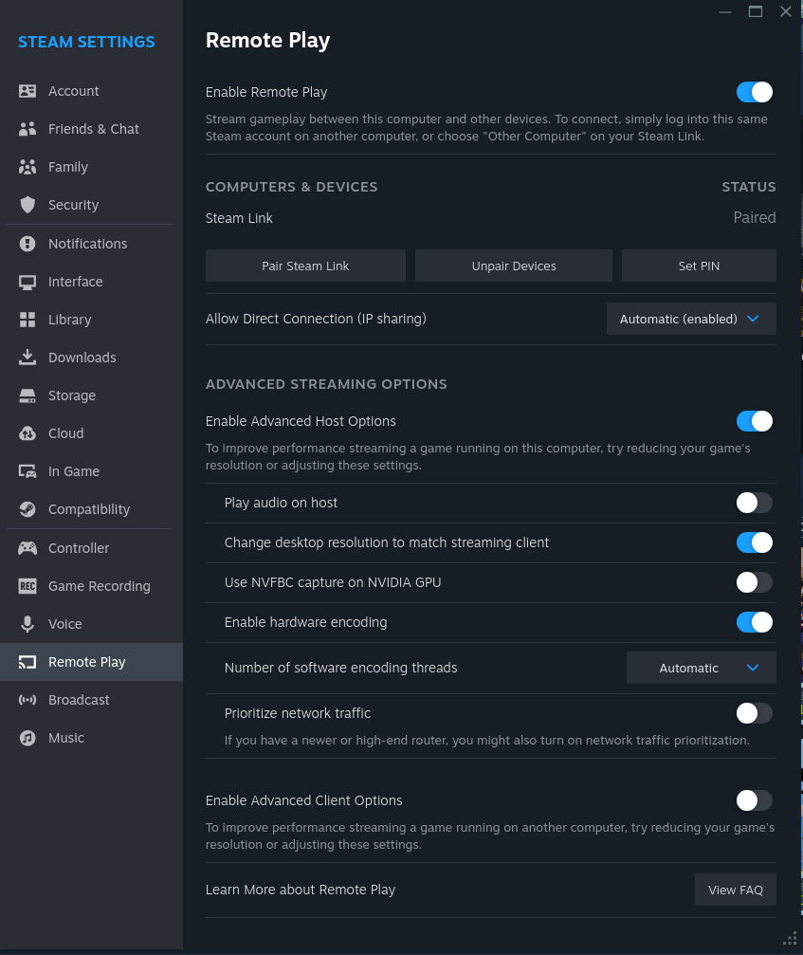Click Set PIN button
803x955 pixels.
pyautogui.click(x=699, y=266)
